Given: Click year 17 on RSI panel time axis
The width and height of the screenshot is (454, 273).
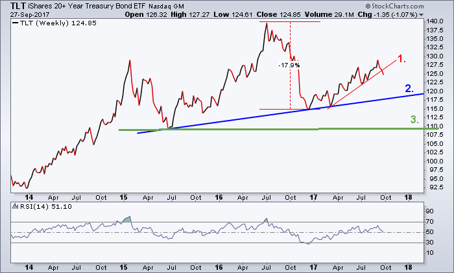Looking at the screenshot, I should (x=313, y=268).
